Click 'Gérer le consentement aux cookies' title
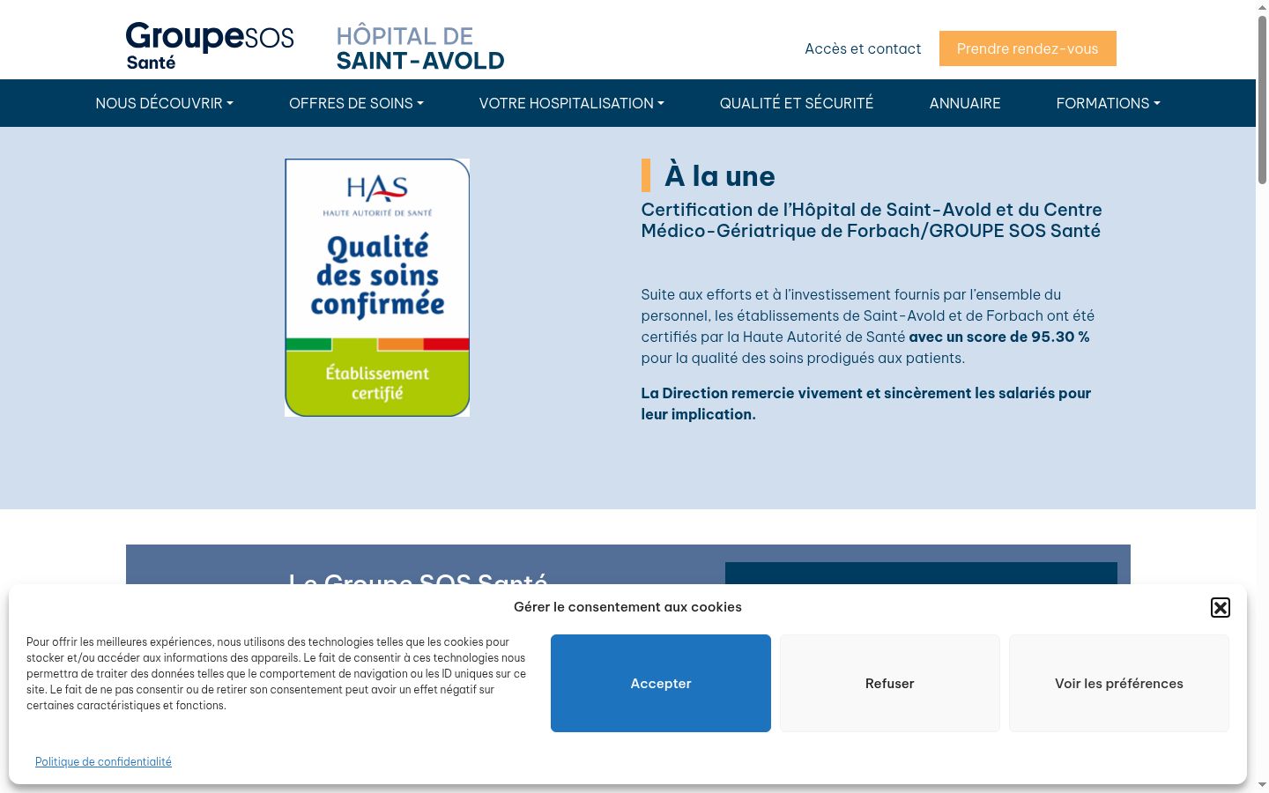Viewport: 1269px width, 793px height. [627, 607]
